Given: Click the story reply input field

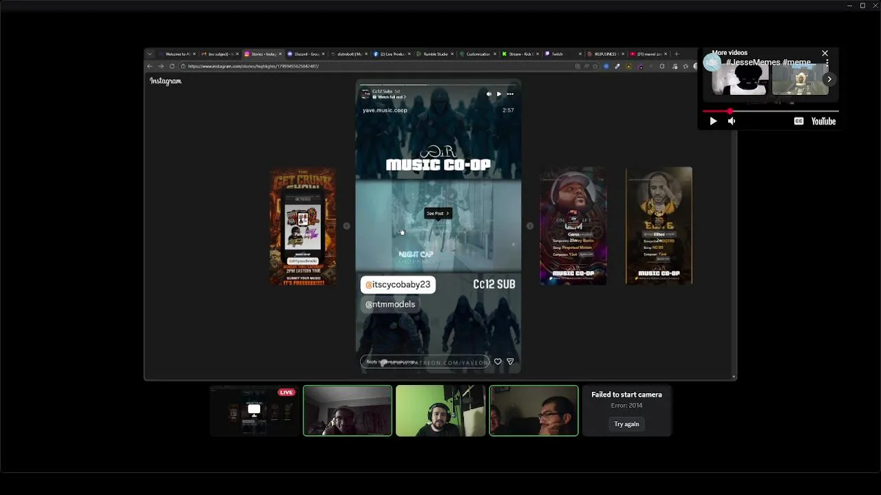Looking at the screenshot, I should coord(425,362).
